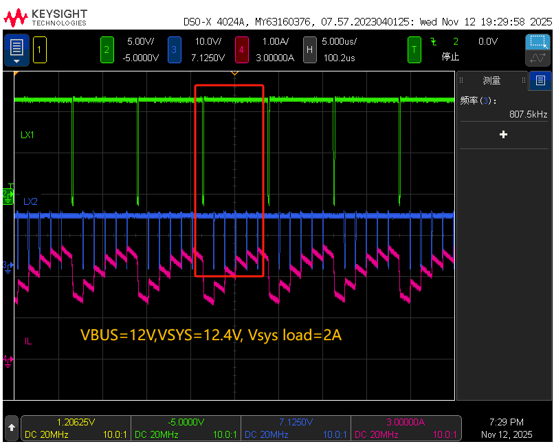Screen dimensions: 554x444
Task: Open horizontal H timebase settings
Action: [309, 49]
